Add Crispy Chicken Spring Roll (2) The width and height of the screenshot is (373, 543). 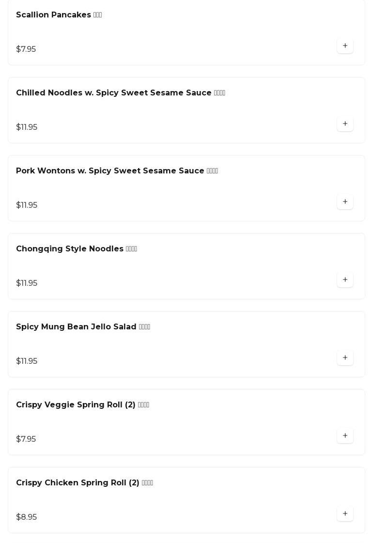pos(345,514)
